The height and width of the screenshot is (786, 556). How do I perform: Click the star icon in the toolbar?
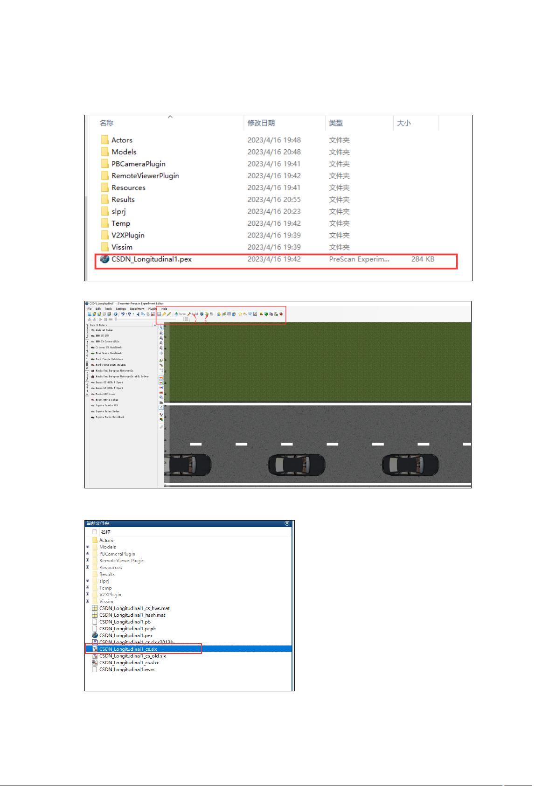pyautogui.click(x=240, y=314)
